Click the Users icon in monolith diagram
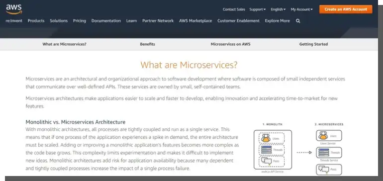The width and height of the screenshot is (383, 181). coord(266,138)
